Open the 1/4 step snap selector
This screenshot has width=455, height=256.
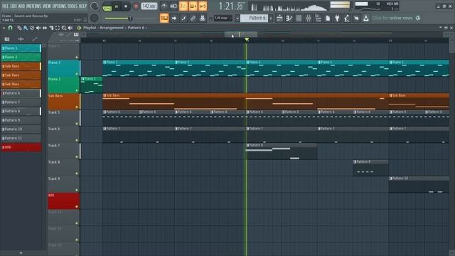[223, 18]
